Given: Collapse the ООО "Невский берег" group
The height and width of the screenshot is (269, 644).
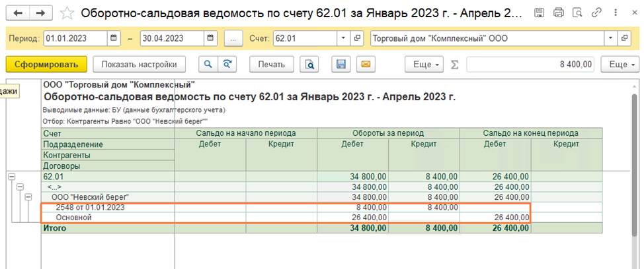Looking at the screenshot, I should point(28,197).
